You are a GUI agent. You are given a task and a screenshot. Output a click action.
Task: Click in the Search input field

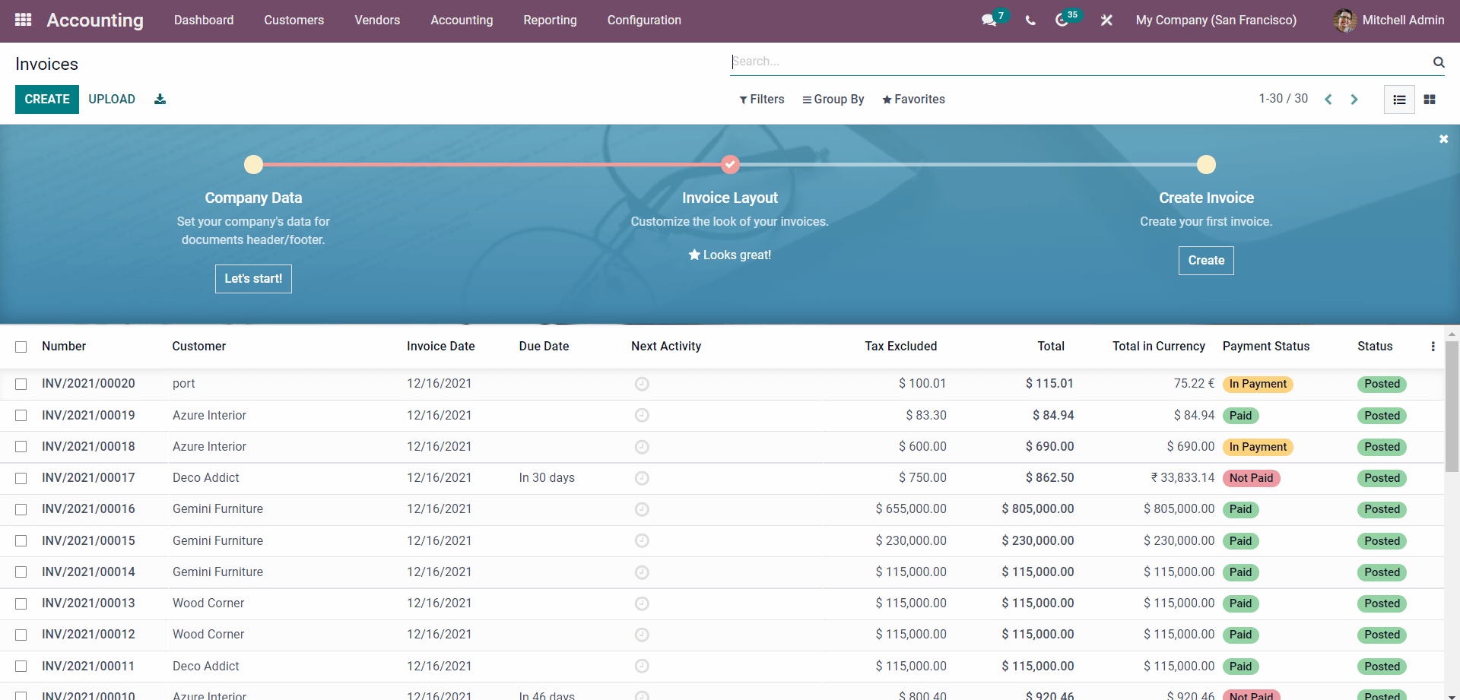[1080, 62]
